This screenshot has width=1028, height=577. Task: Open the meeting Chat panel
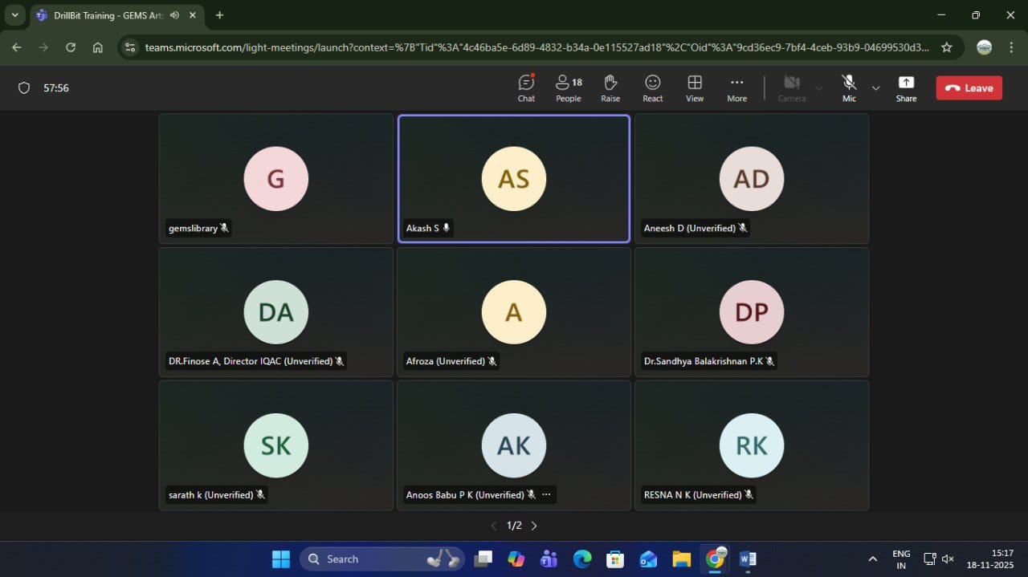pos(526,88)
